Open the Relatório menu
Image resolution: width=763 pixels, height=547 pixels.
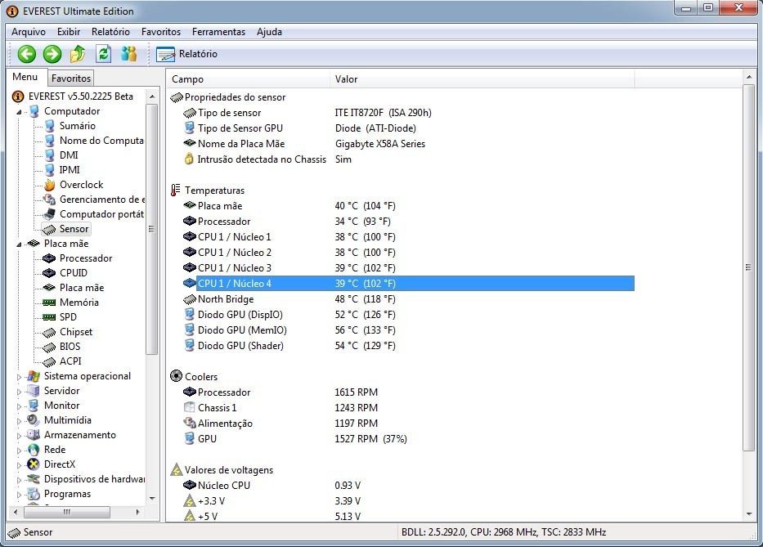coord(110,32)
